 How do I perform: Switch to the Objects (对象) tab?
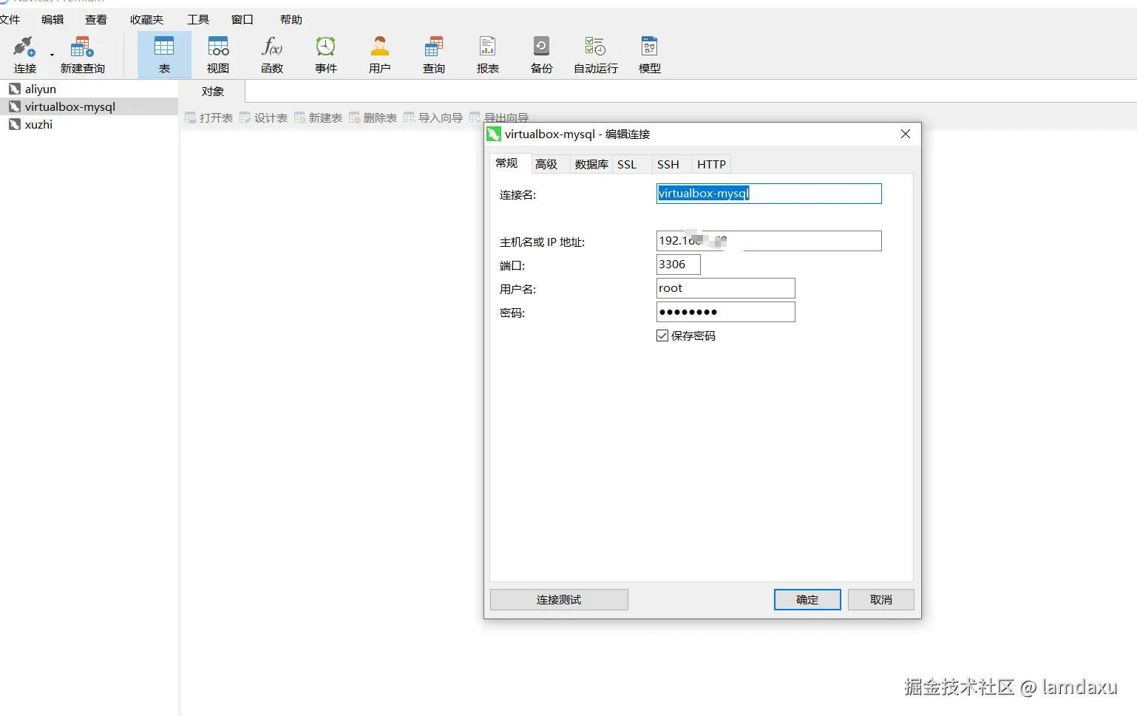coord(213,92)
